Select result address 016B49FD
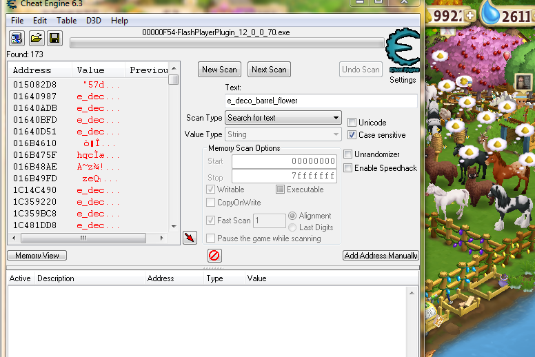Screen dimensions: 535x357 (x=34, y=178)
